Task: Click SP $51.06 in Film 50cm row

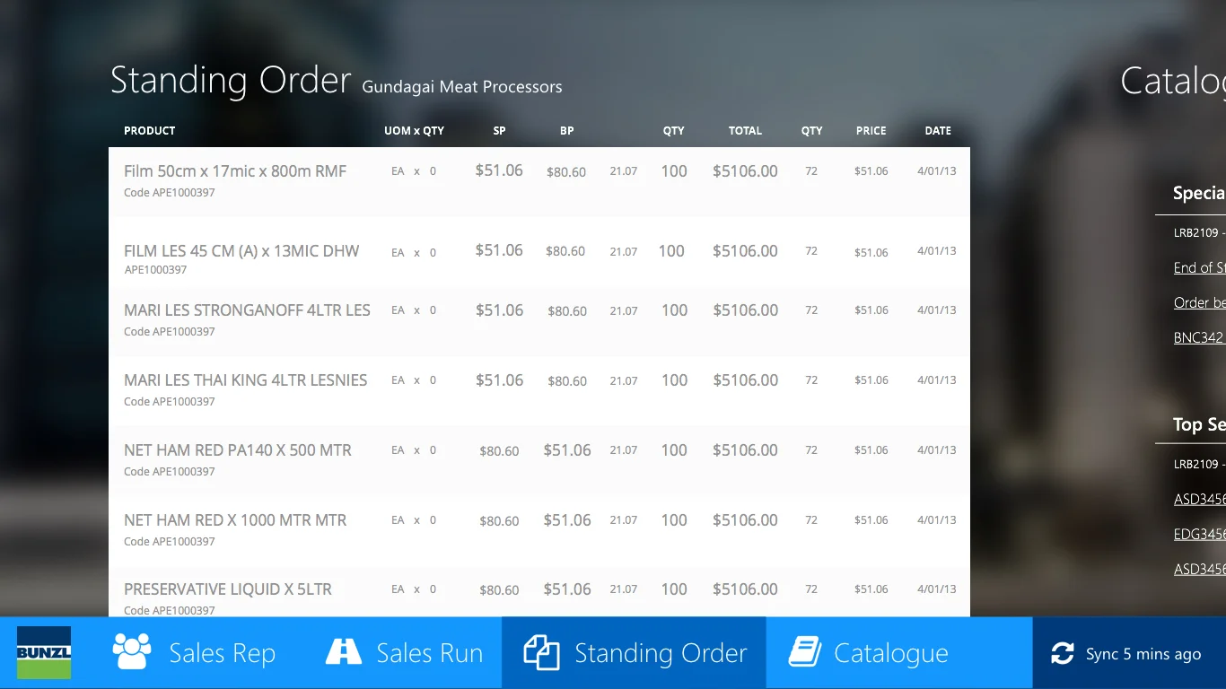Action: pyautogui.click(x=499, y=170)
